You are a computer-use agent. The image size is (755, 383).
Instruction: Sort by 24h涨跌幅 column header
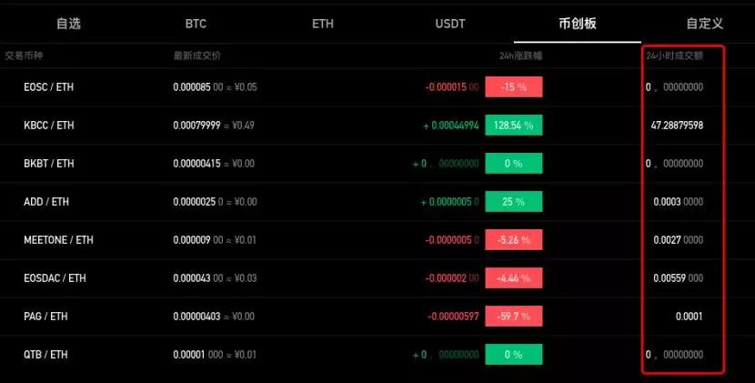click(x=520, y=55)
